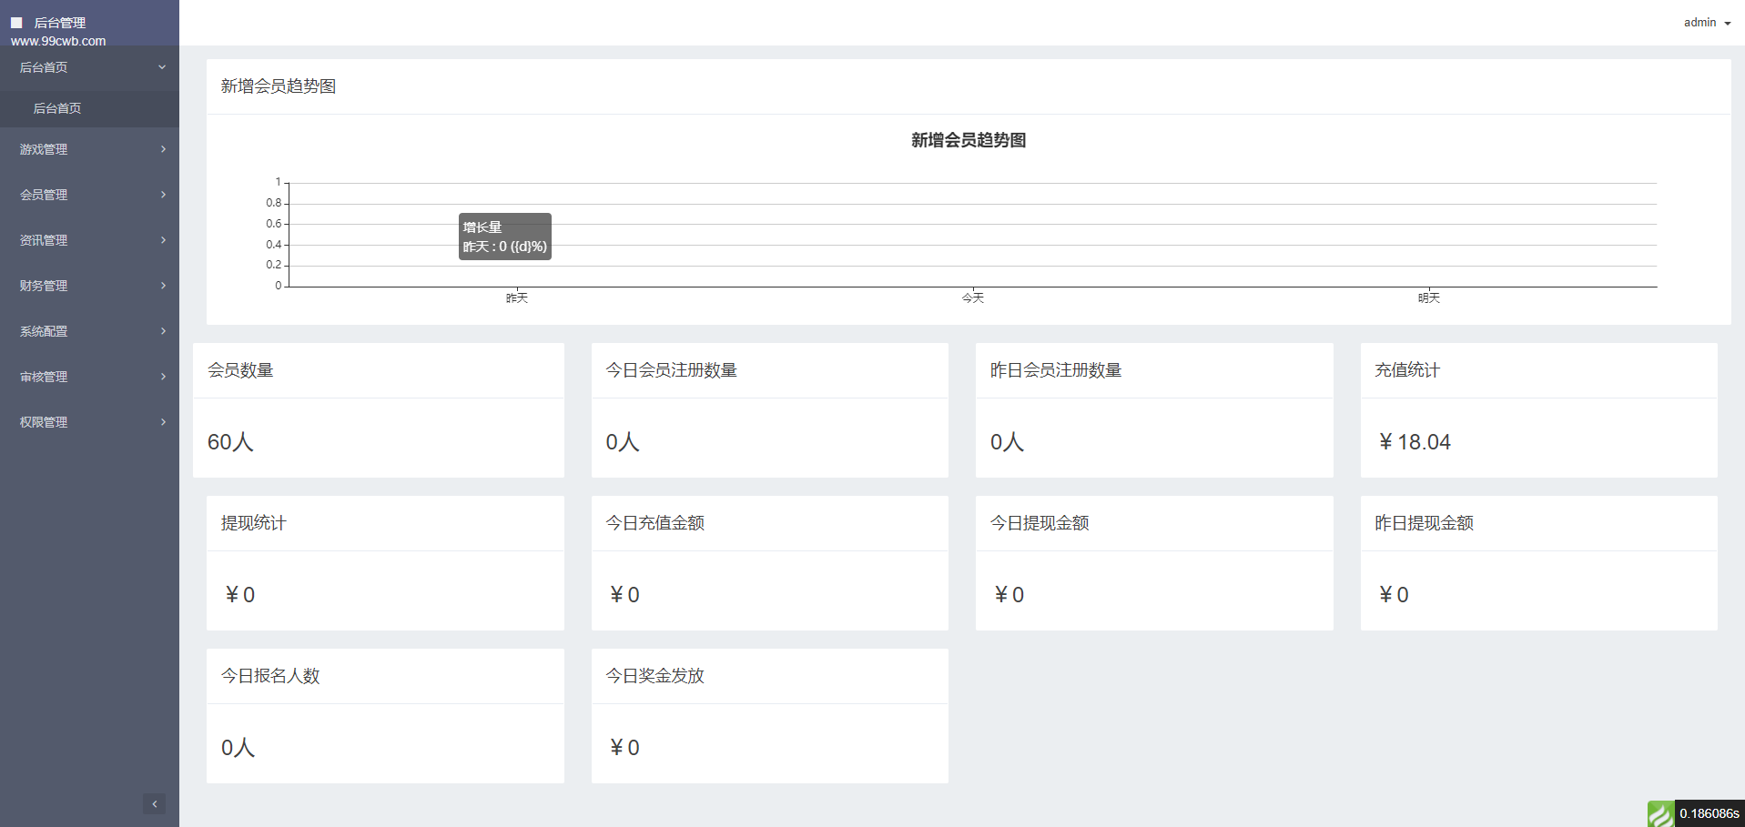Select the 后台首页 submenu item

tap(89, 108)
